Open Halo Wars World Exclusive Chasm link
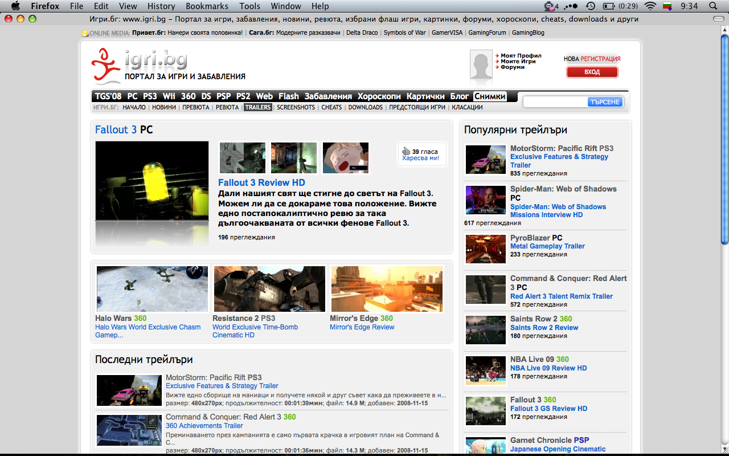 pos(148,331)
